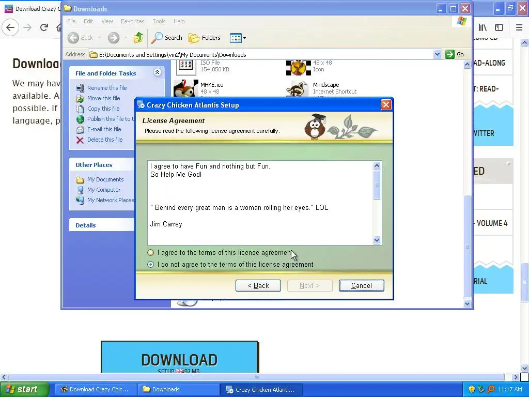The image size is (529, 397).
Task: Click Delete this file link
Action: pos(105,140)
